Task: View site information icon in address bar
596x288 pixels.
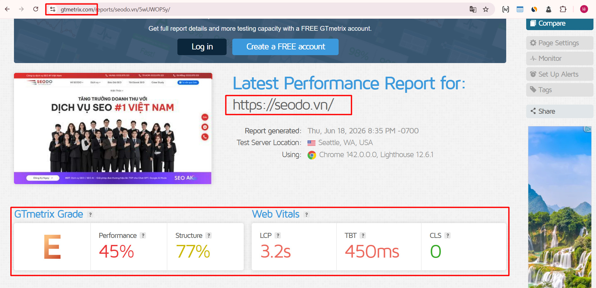Action: (x=53, y=9)
